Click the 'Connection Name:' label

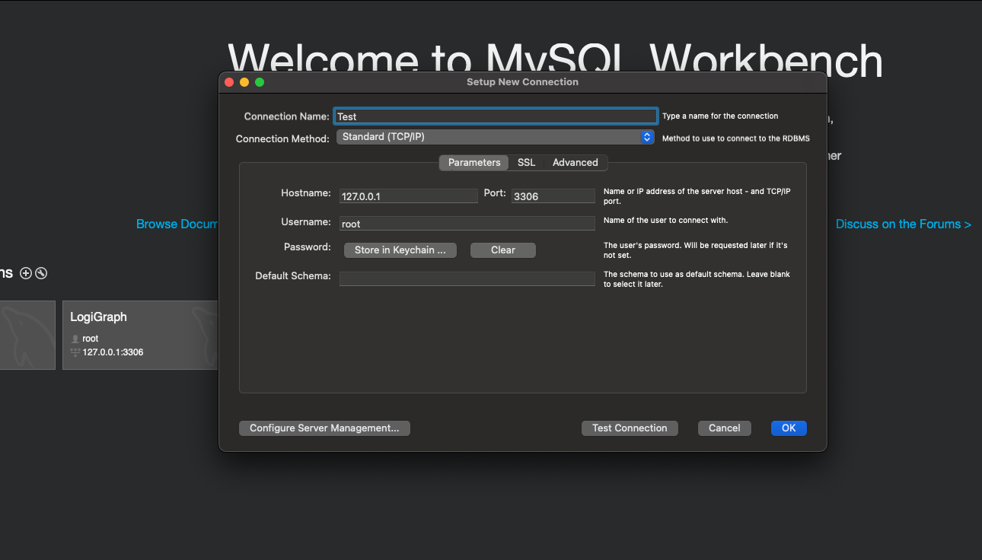pos(287,116)
